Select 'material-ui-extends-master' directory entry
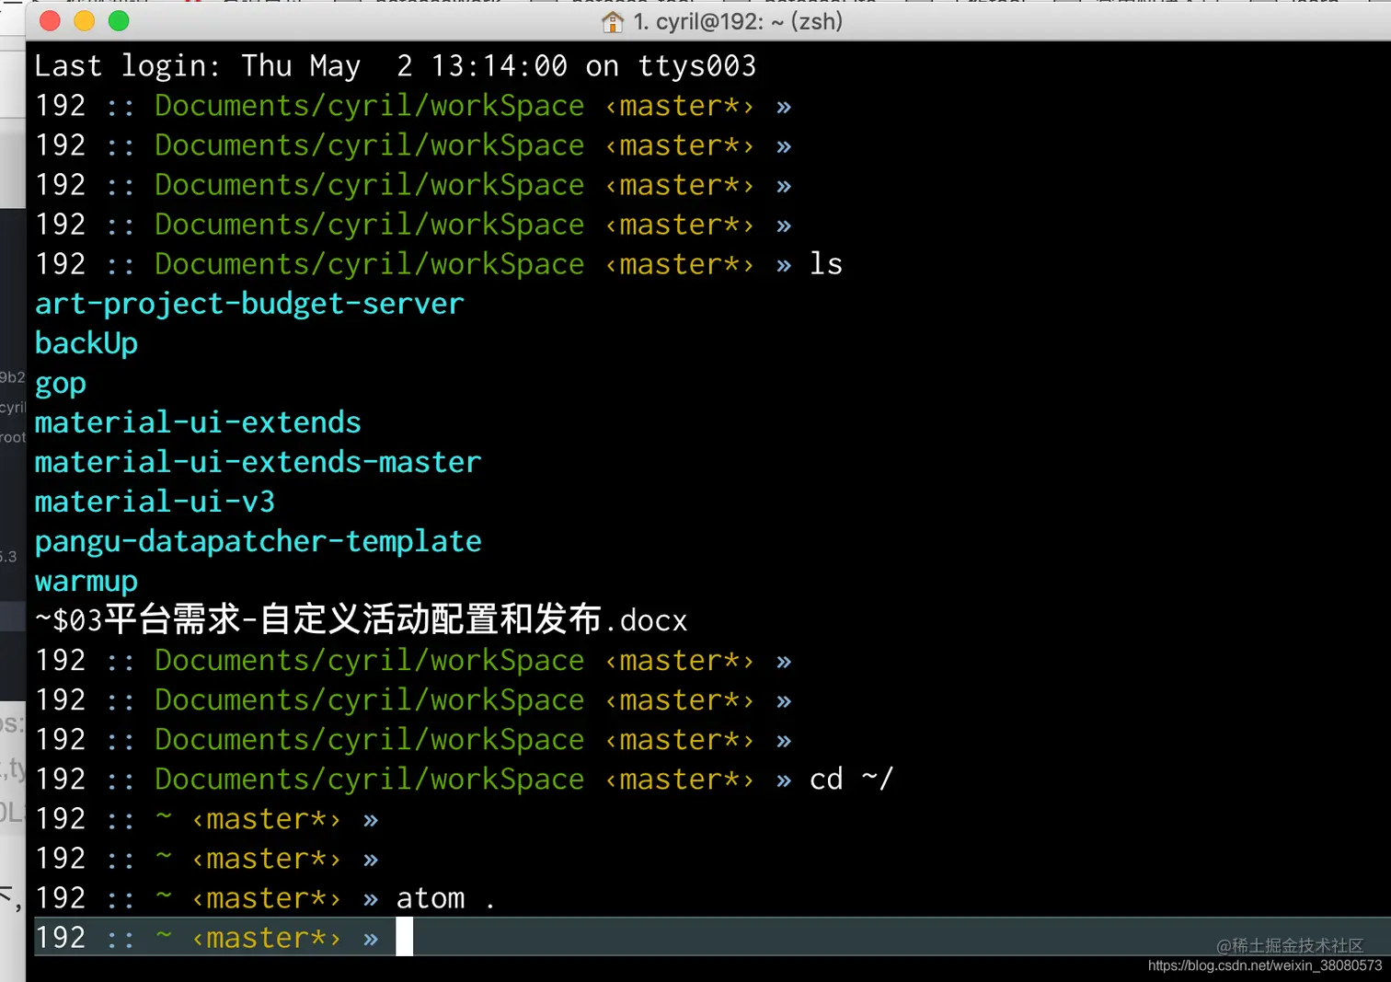1391x982 pixels. coord(258,462)
